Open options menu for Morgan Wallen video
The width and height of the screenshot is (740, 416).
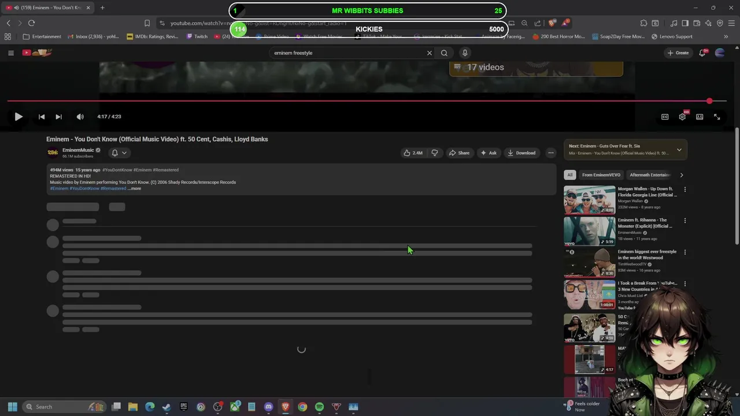point(685,190)
